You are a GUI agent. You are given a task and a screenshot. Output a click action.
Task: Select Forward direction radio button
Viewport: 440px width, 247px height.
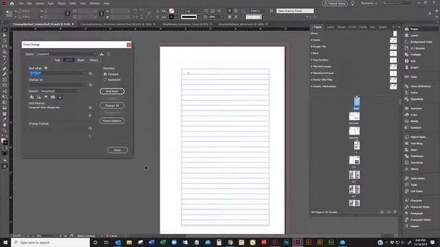[105, 74]
